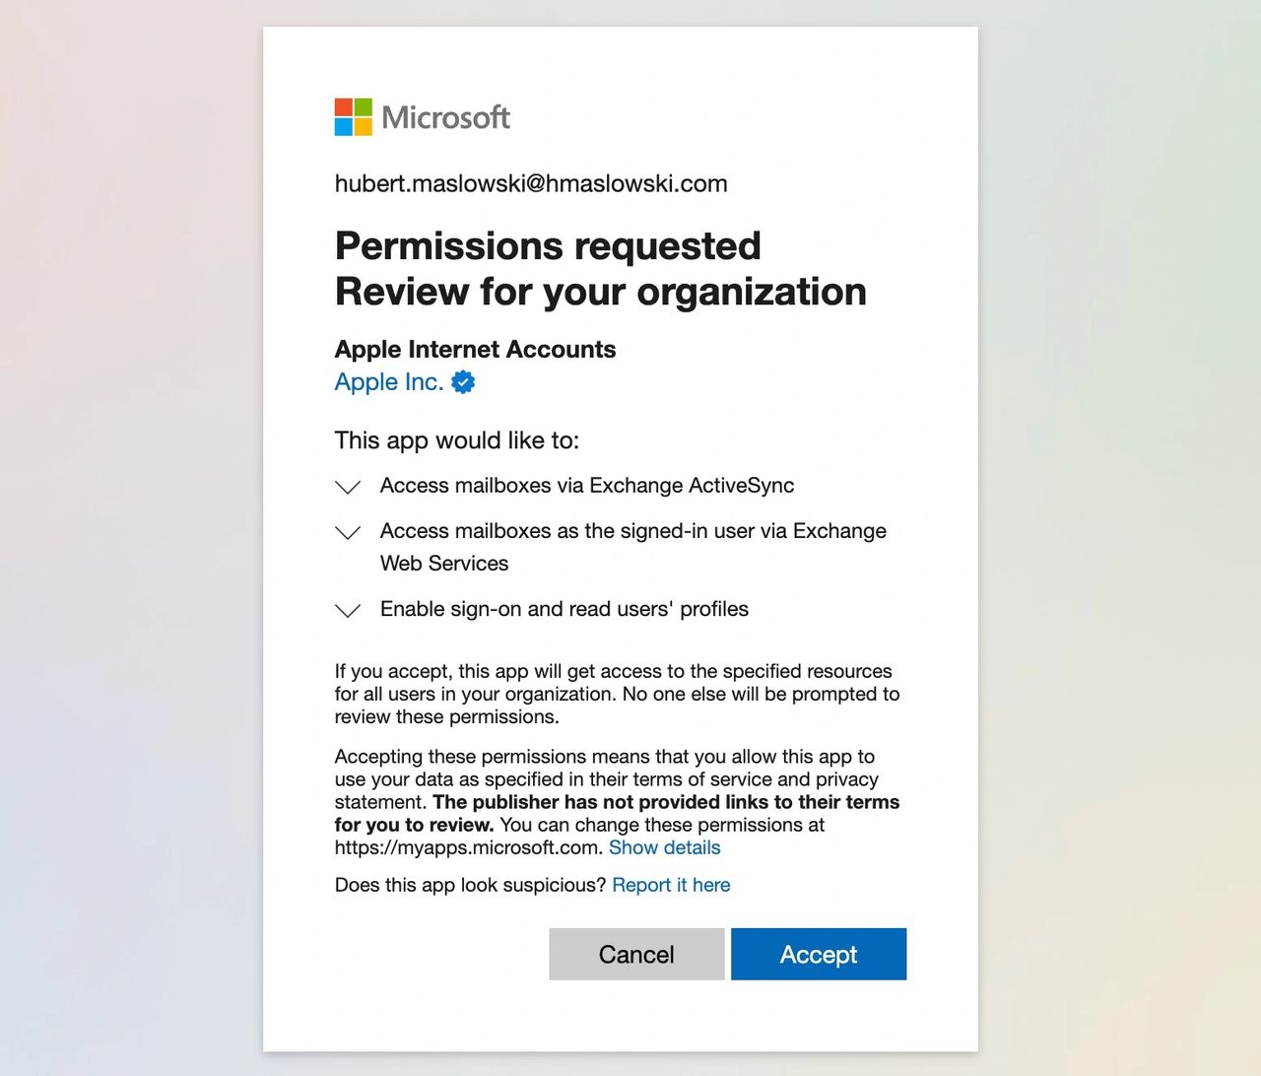Expand the sign-on and read profiles chevron
Image resolution: width=1261 pixels, height=1076 pixels.
pos(348,610)
